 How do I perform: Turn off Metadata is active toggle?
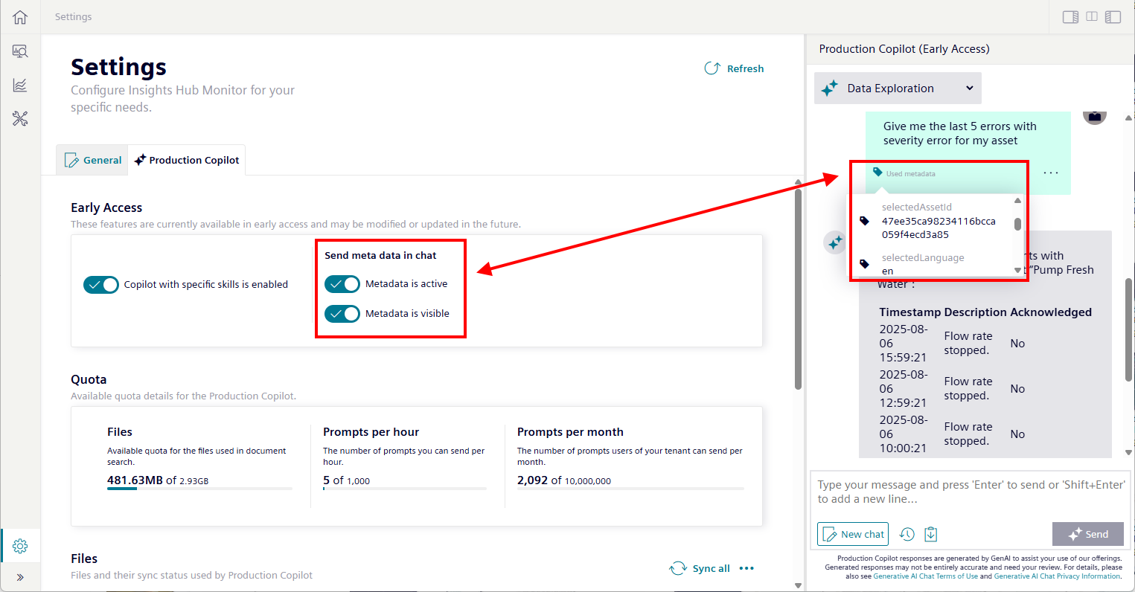coord(342,284)
